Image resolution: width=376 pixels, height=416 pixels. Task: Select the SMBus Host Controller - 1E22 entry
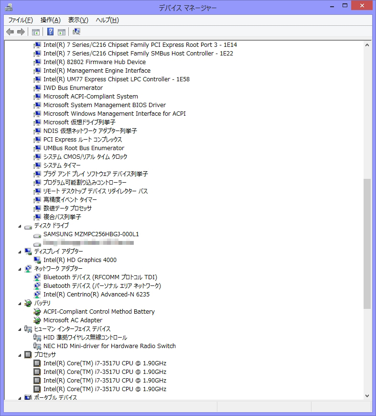138,54
